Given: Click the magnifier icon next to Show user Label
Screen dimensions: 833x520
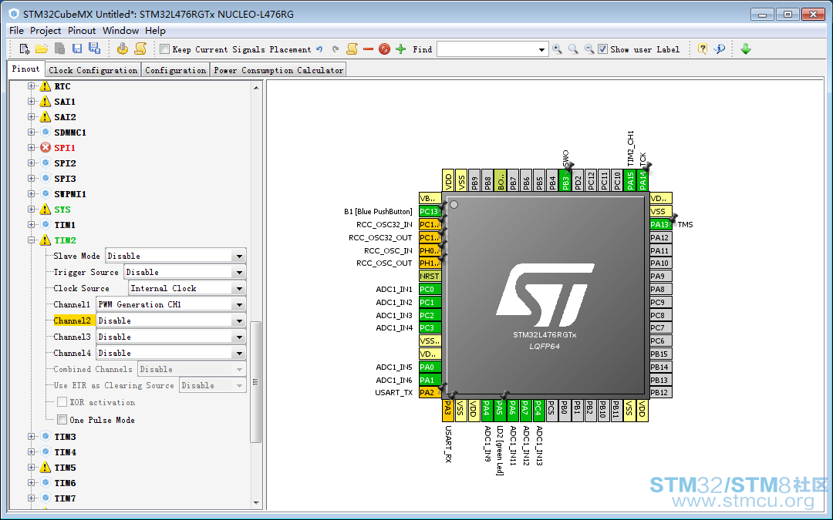Looking at the screenshot, I should coord(589,49).
